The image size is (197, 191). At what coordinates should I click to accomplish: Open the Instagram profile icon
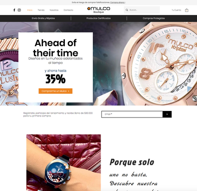click(19, 10)
